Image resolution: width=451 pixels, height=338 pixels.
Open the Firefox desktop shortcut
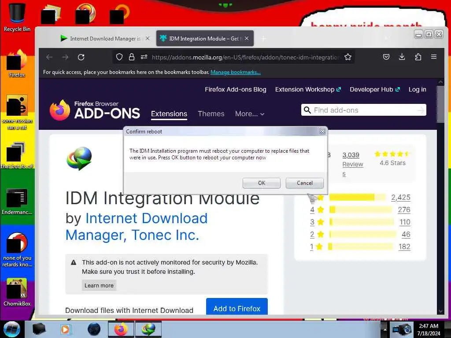tap(17, 63)
